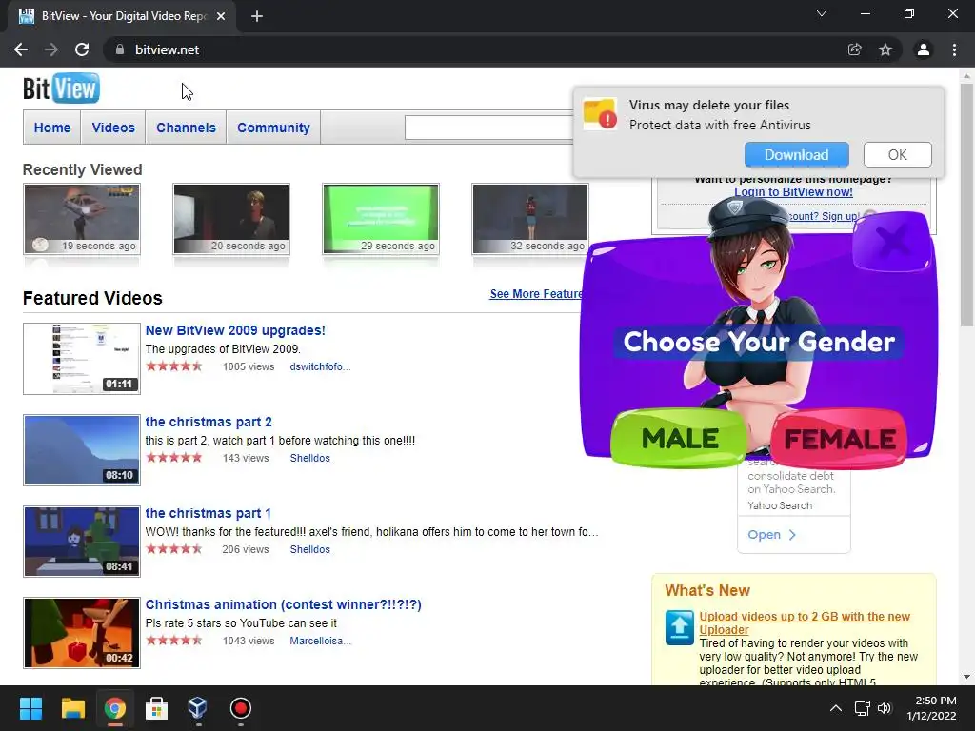Screen dimensions: 975x731
Task: Choose the MALE button
Action: coord(680,439)
